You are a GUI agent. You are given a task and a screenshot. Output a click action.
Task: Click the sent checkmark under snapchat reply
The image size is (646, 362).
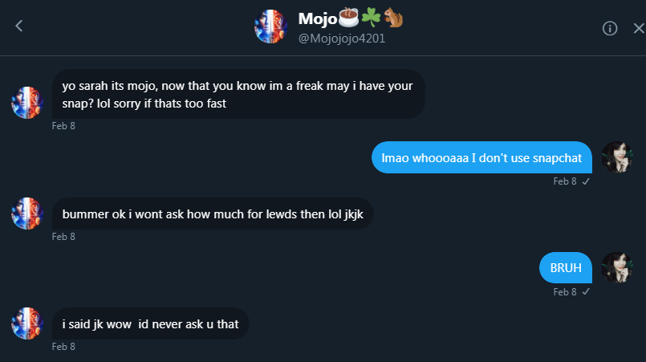[x=586, y=181]
